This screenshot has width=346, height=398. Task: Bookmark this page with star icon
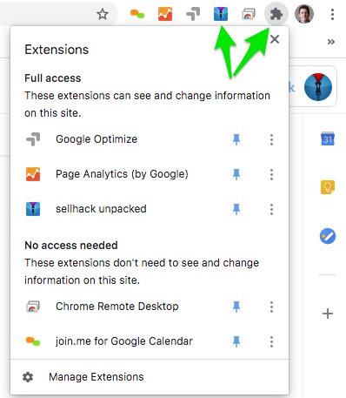[103, 14]
